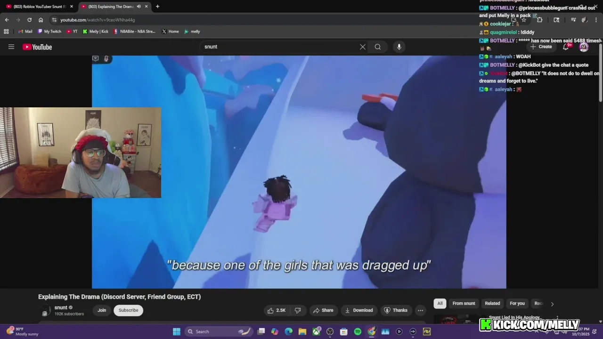The width and height of the screenshot is (603, 339).
Task: Subscribe to snunt channel
Action: click(129, 310)
